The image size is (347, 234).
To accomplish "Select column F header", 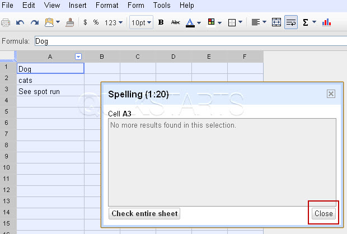I will click(245, 57).
